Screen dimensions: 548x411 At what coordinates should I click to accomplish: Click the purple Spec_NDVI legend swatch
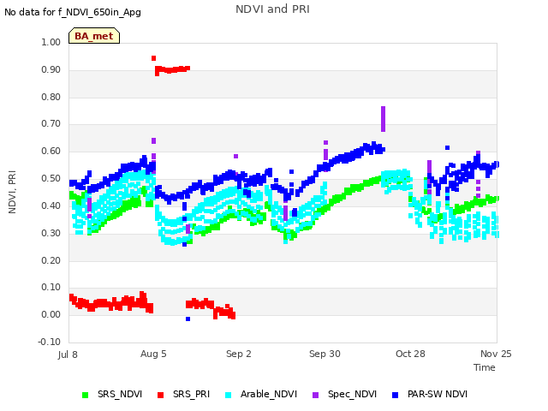click(316, 396)
